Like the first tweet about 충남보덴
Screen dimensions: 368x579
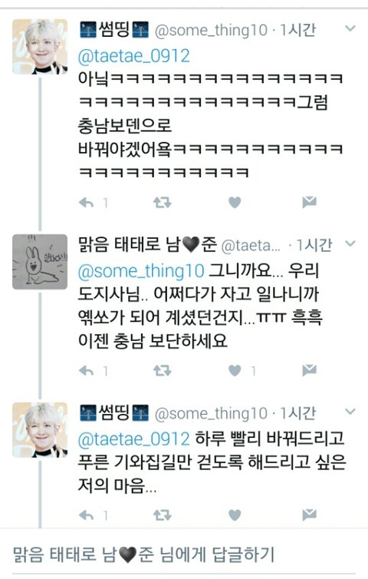[235, 203]
